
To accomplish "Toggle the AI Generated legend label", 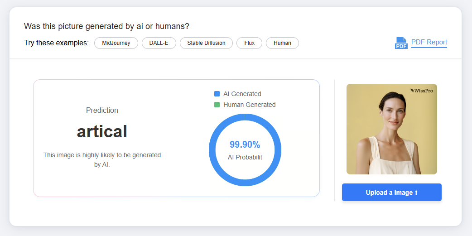I will click(242, 94).
